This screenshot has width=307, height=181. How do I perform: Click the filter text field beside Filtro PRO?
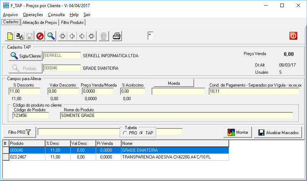click(x=79, y=132)
